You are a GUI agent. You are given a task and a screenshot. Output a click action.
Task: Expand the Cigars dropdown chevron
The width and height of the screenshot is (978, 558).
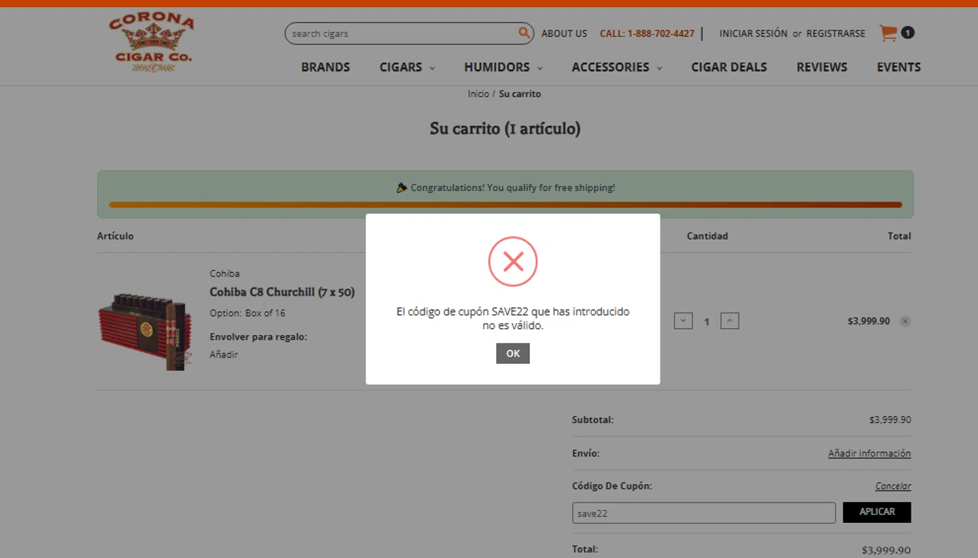432,68
